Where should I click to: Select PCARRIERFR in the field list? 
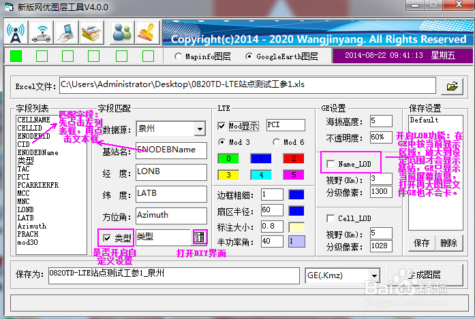pyautogui.click(x=38, y=185)
